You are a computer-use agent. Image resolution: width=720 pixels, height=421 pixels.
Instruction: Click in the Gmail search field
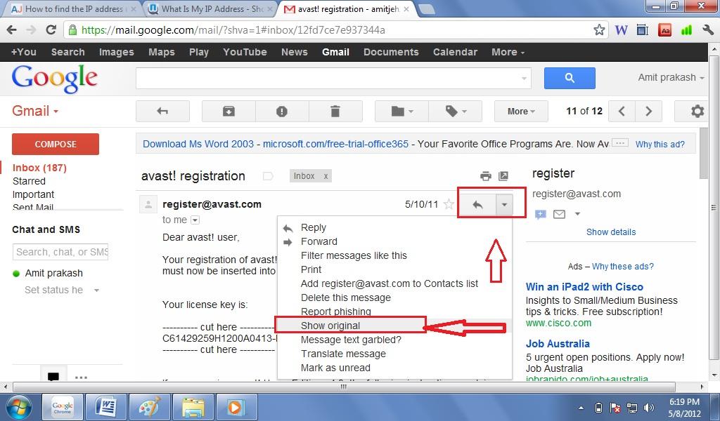click(328, 79)
